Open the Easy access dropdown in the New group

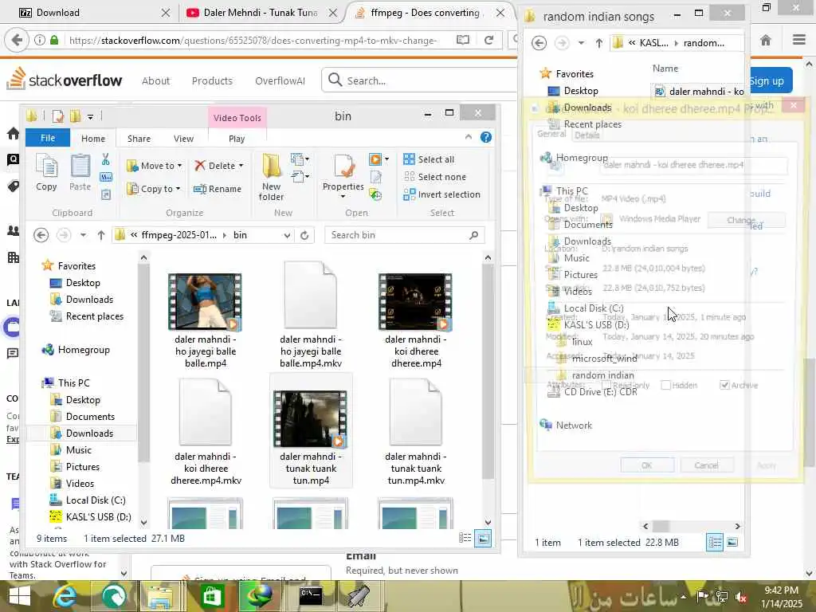(x=300, y=177)
